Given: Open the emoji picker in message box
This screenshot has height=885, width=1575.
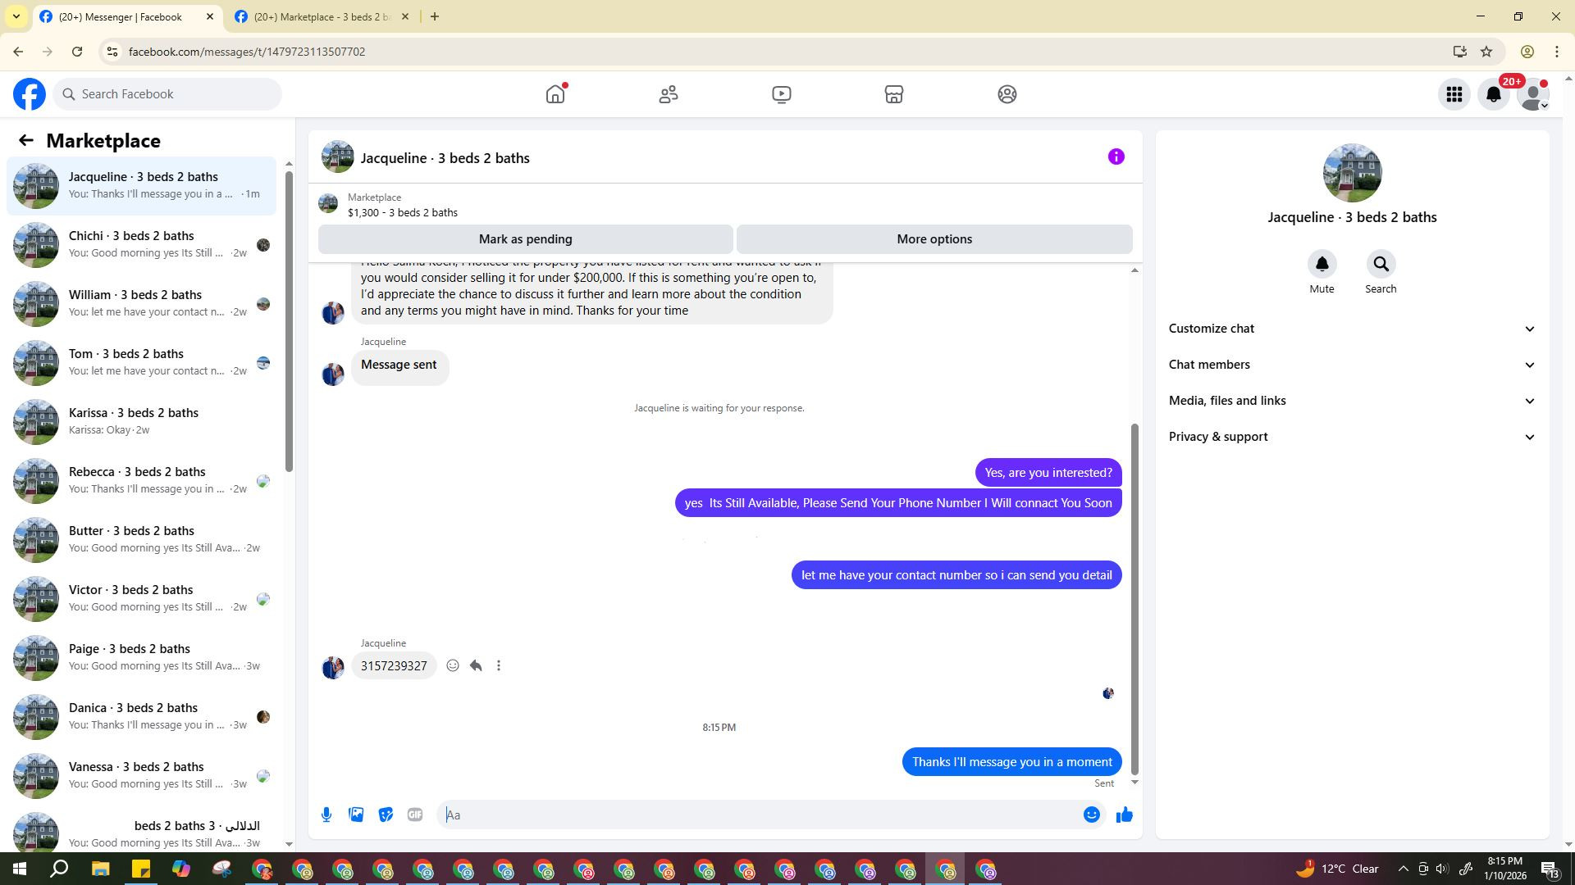Looking at the screenshot, I should point(1091,815).
